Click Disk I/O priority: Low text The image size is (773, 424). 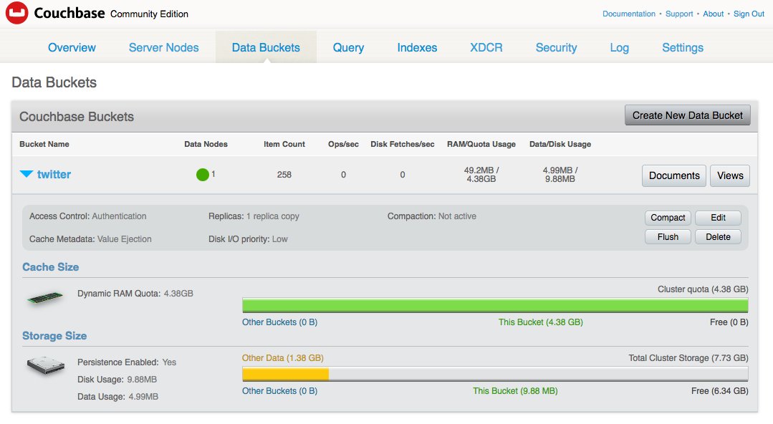pyautogui.click(x=248, y=239)
